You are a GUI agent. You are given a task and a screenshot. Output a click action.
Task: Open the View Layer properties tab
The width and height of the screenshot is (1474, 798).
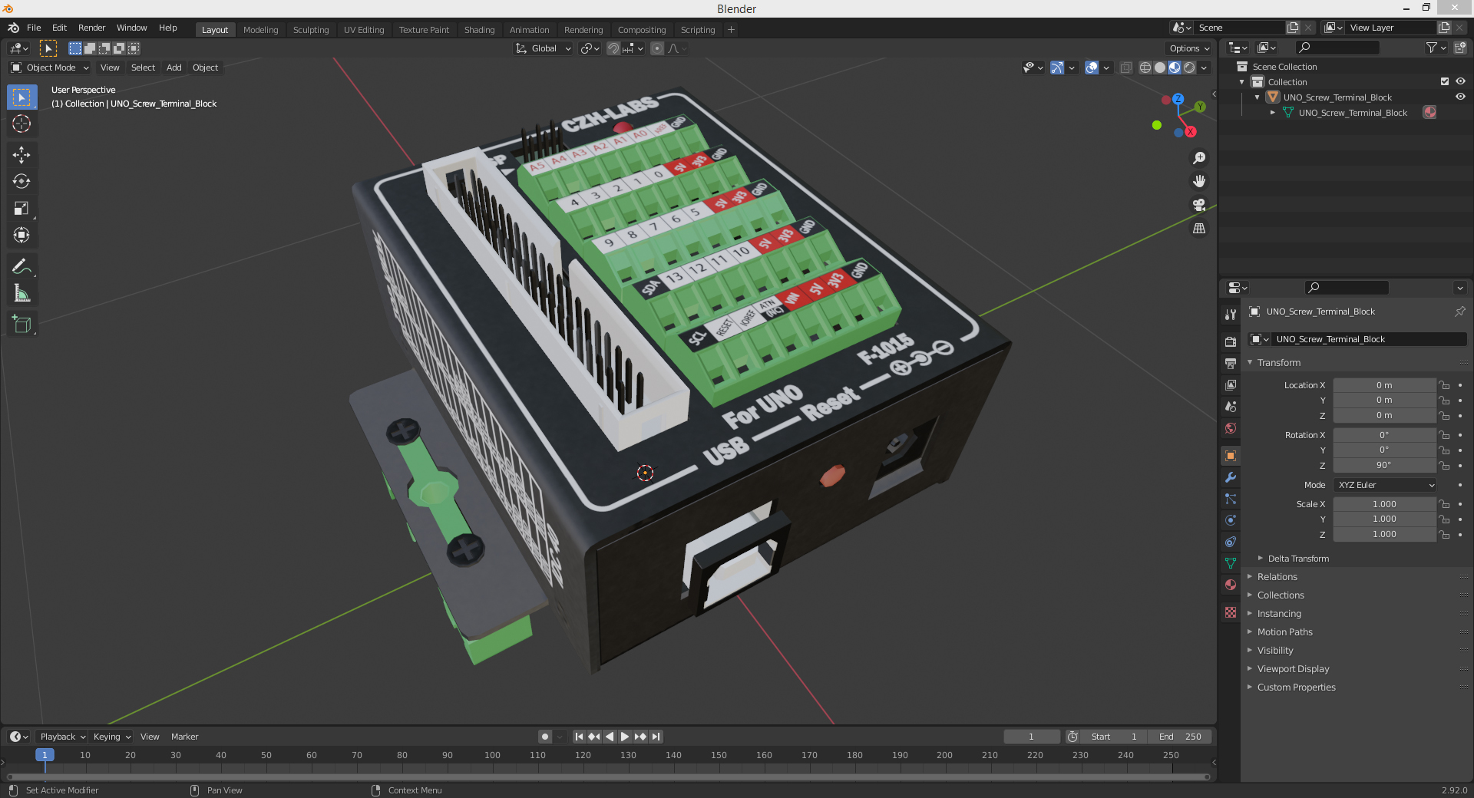tap(1231, 384)
